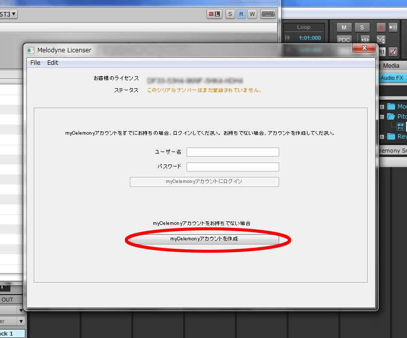The image size is (407, 338).
Task: Open the dropdown arrow beside the er field
Action: coord(21,322)
